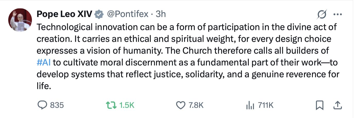This screenshot has width=354, height=118.
Task: Open Pope Leo XIV profile name
Action: [64, 14]
